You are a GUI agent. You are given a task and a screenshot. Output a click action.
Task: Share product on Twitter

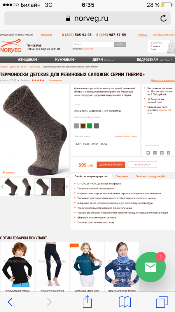tap(148, 153)
